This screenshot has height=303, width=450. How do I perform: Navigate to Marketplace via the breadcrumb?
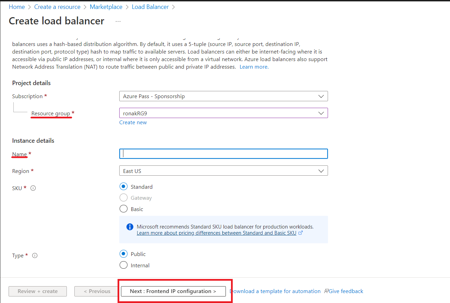click(106, 7)
